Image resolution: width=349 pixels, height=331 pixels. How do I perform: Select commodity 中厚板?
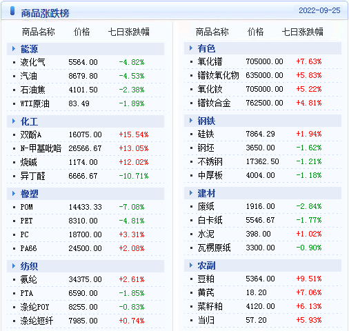click(x=210, y=175)
